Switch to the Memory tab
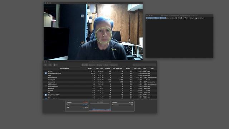 92,65
